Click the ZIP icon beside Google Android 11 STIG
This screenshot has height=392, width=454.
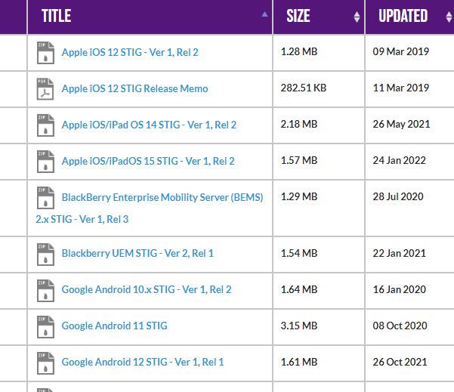pyautogui.click(x=45, y=326)
